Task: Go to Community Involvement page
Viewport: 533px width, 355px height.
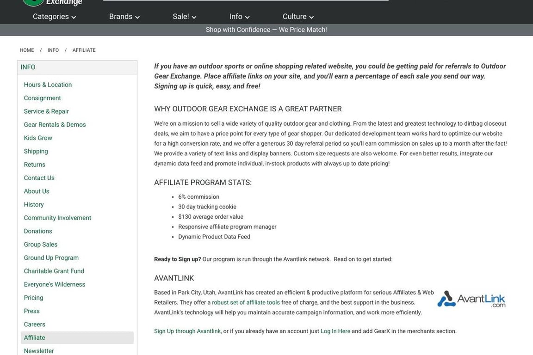Action: (x=57, y=218)
